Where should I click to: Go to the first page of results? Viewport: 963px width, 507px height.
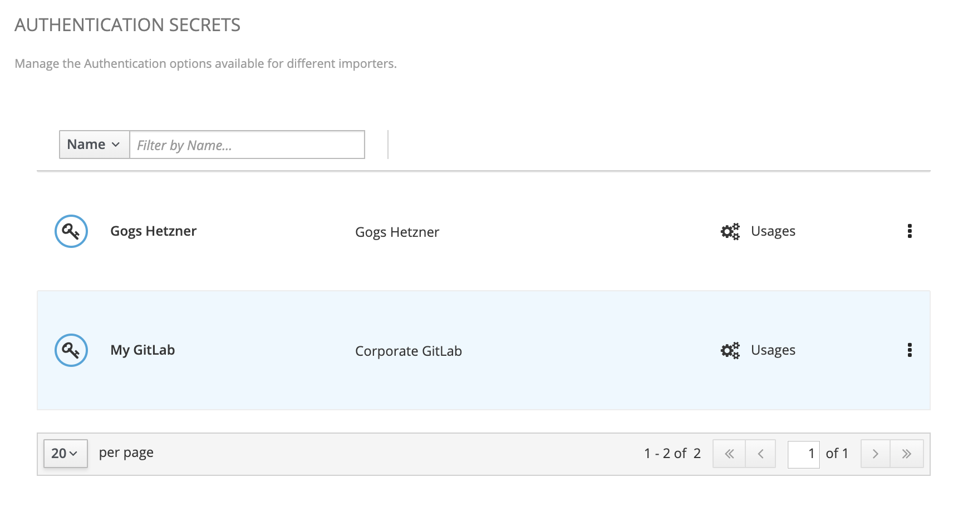tap(729, 454)
